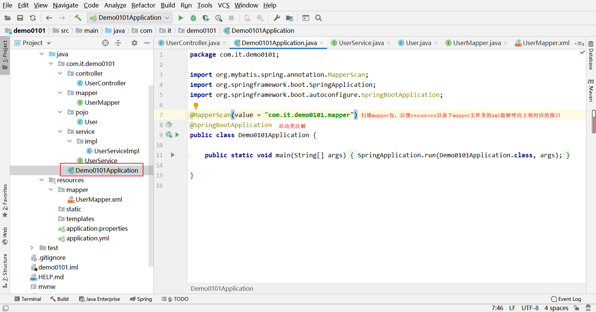Open the Maven tool window

point(591,90)
